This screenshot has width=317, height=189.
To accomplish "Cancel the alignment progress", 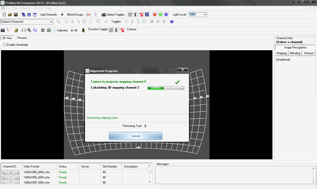I will pos(136,136).
